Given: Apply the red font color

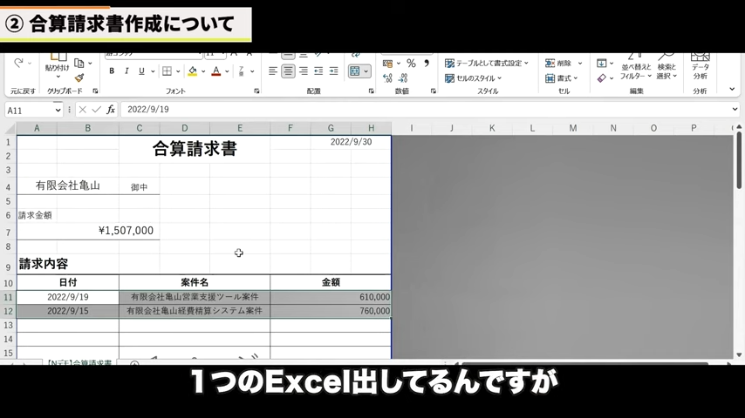Looking at the screenshot, I should [x=216, y=71].
